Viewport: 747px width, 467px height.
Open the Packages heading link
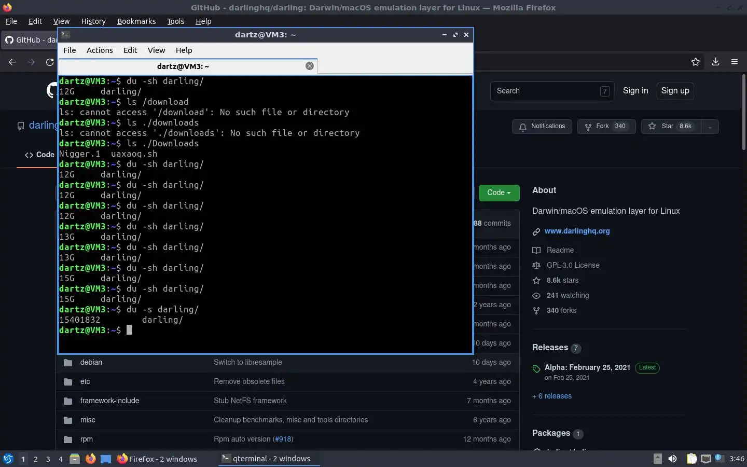[551, 433]
